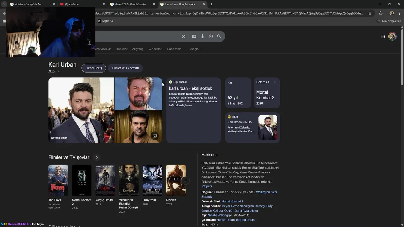This screenshot has height=227, width=404.
Task: Open The Boys poster thumbnail
Action: tap(58, 180)
